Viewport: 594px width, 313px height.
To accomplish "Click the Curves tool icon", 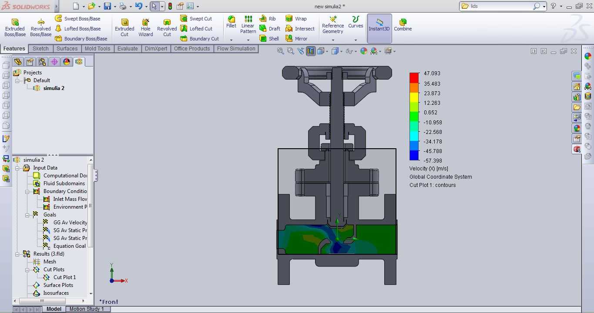I will point(356,22).
